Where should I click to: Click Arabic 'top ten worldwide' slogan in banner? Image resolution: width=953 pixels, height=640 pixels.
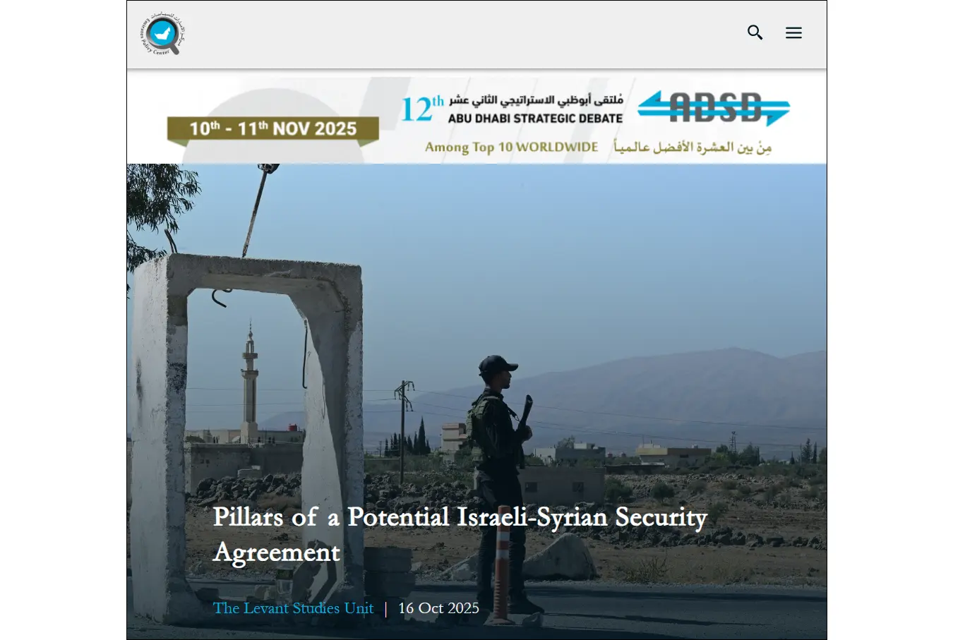(x=693, y=147)
